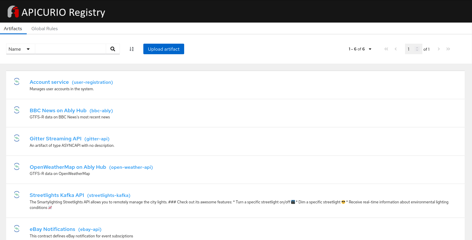Click the Streetlights Kafka API type icon

pos(17,195)
